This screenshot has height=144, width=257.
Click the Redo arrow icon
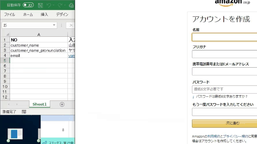(x=60, y=5)
